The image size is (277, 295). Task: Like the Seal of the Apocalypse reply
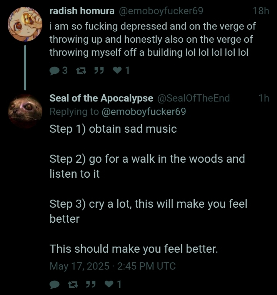click(x=109, y=284)
